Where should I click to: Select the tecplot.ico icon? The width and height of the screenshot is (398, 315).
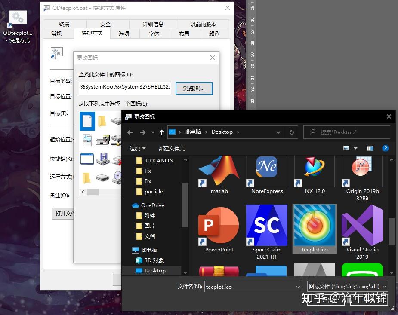tap(315, 225)
